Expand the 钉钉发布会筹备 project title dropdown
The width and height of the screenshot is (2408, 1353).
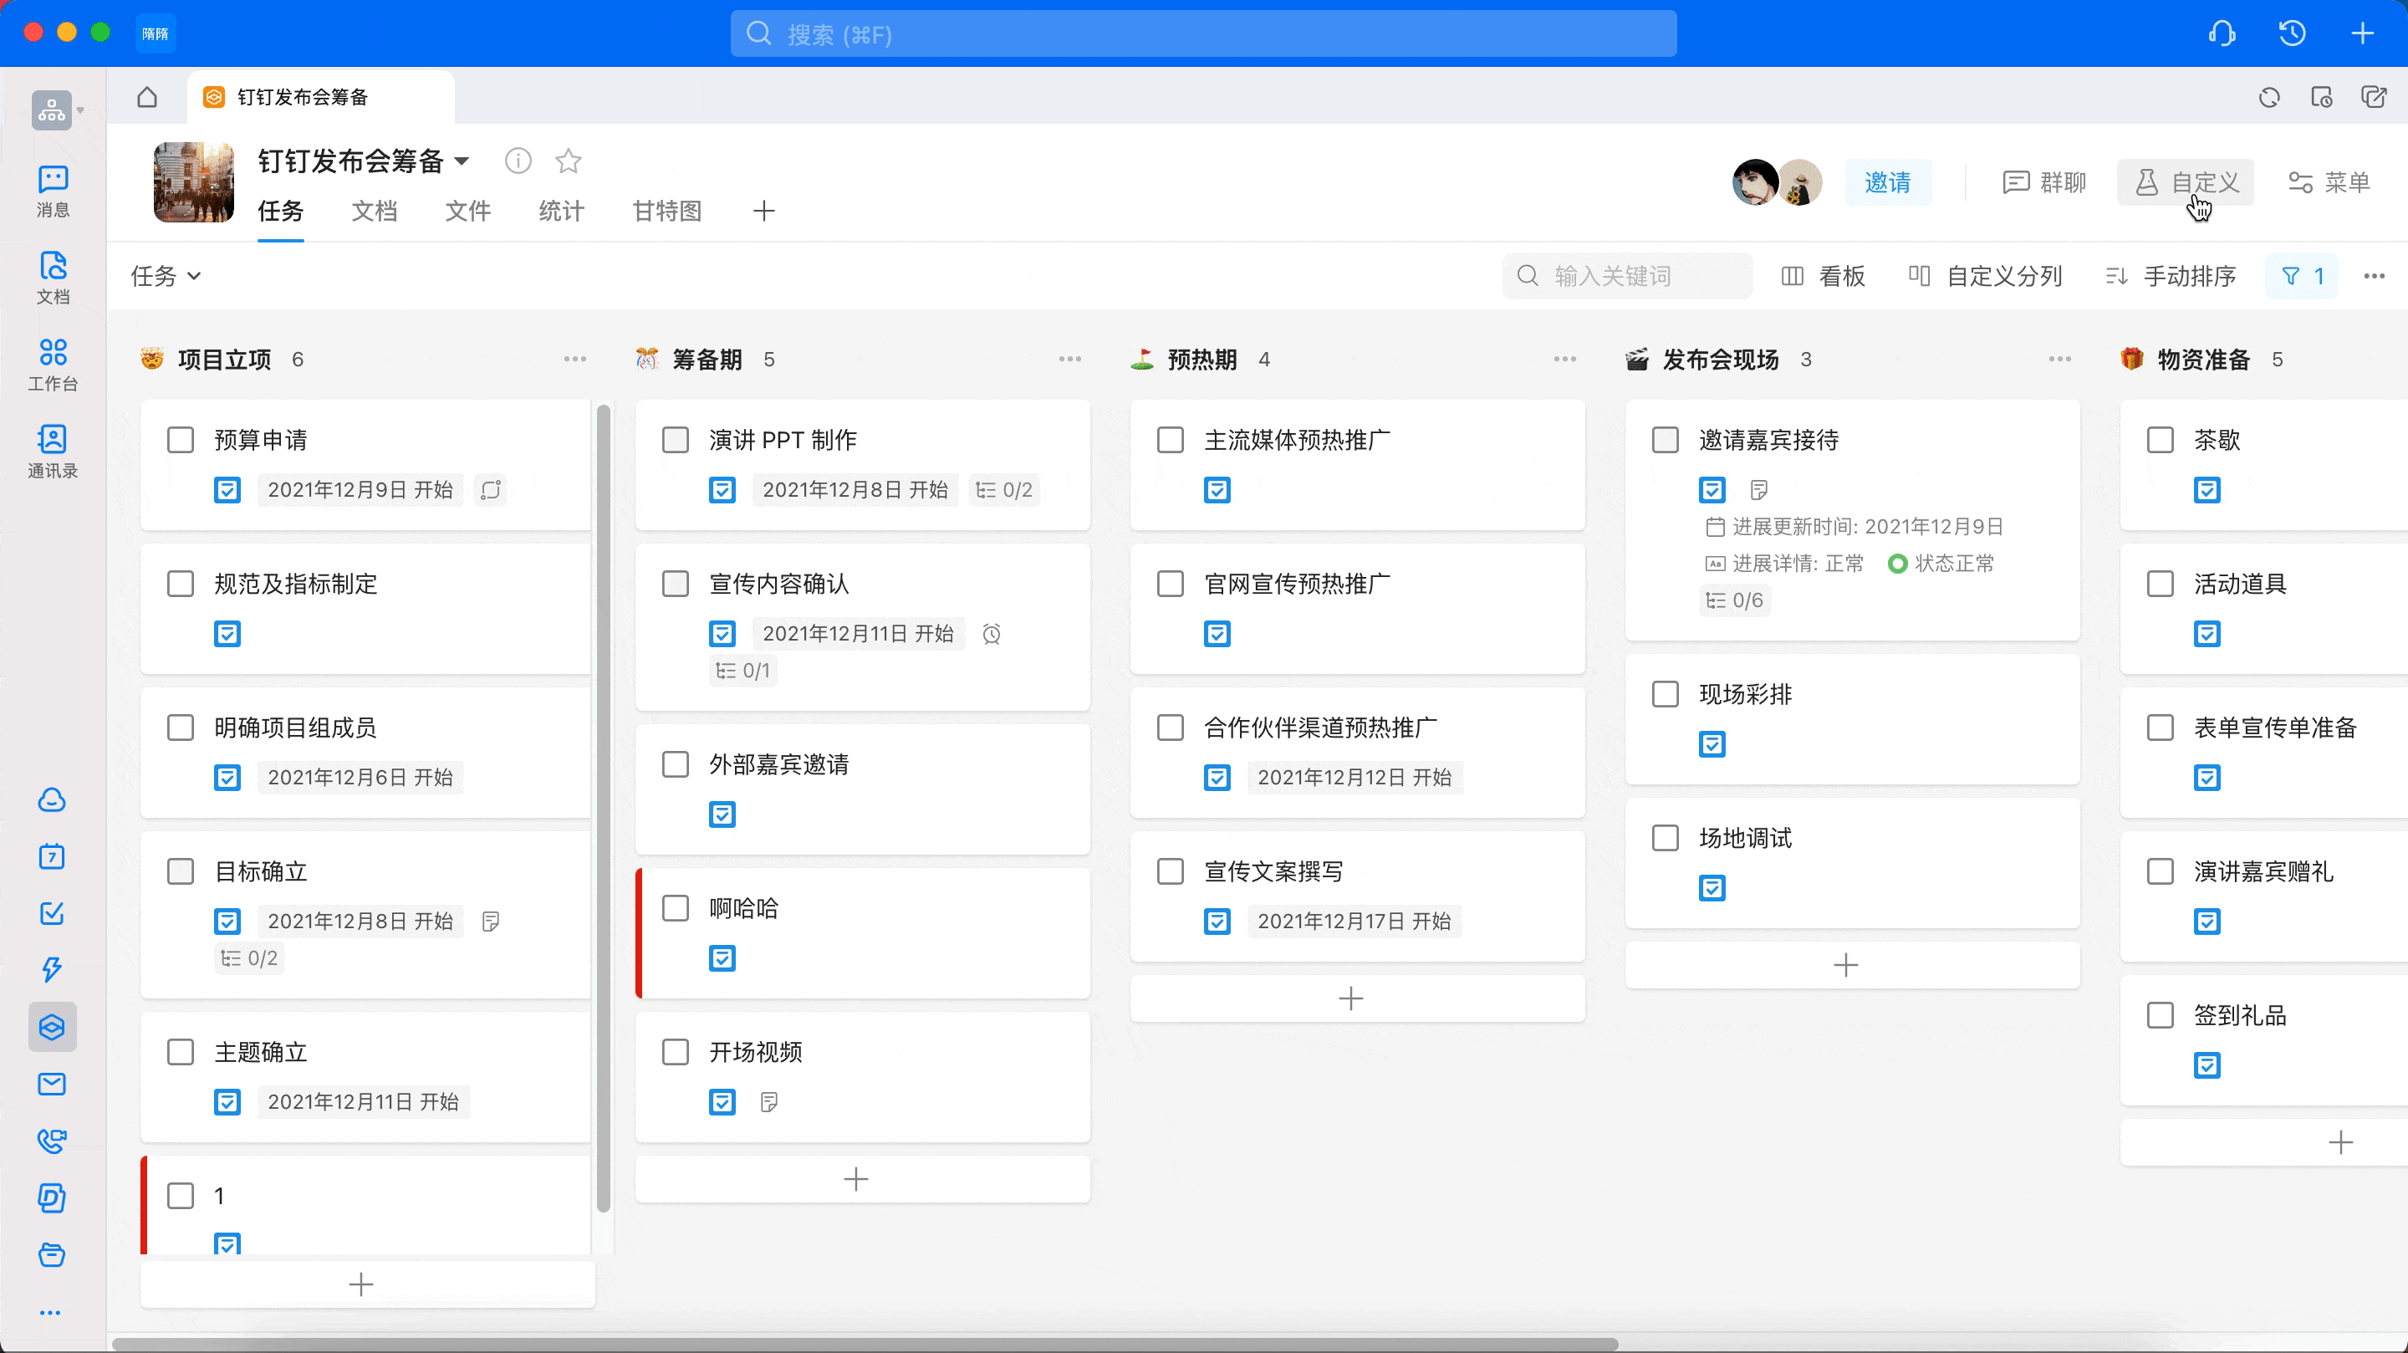(x=462, y=161)
